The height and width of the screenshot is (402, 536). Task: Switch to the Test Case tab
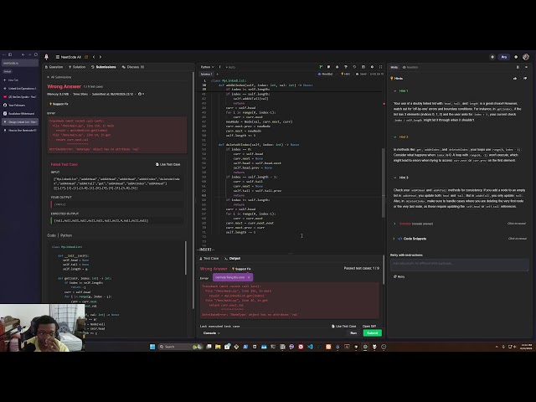tap(209, 259)
